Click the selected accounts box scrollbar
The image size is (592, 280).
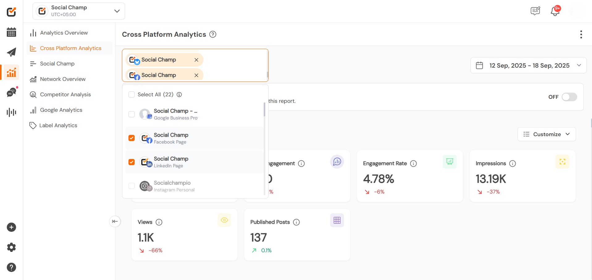coord(267,75)
